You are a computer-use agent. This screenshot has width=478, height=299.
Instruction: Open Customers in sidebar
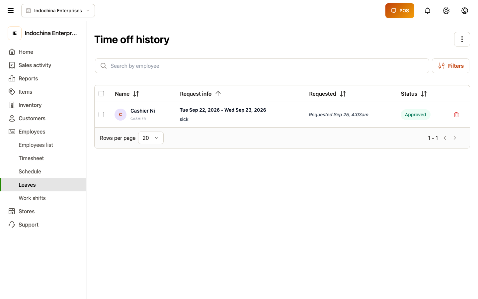click(43, 118)
